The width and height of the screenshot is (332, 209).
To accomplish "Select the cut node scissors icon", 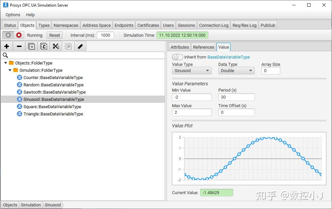I will [56, 46].
